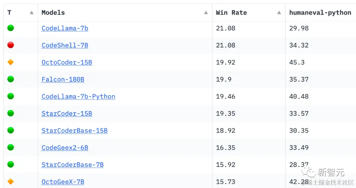The width and height of the screenshot is (356, 188).
Task: Click the green type icon for CodeGeex2-6B
Action: coord(11,147)
